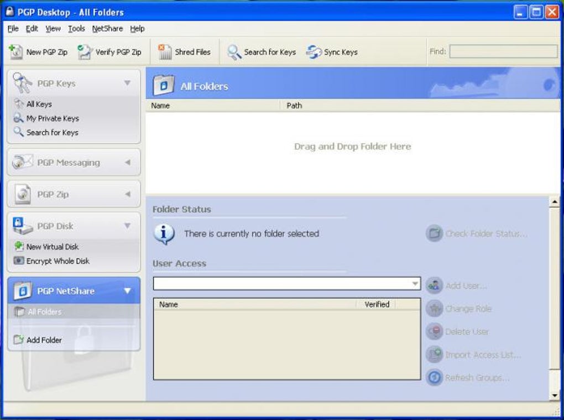Click the Add User icon
Viewport: 564px width, 420px height.
point(434,285)
